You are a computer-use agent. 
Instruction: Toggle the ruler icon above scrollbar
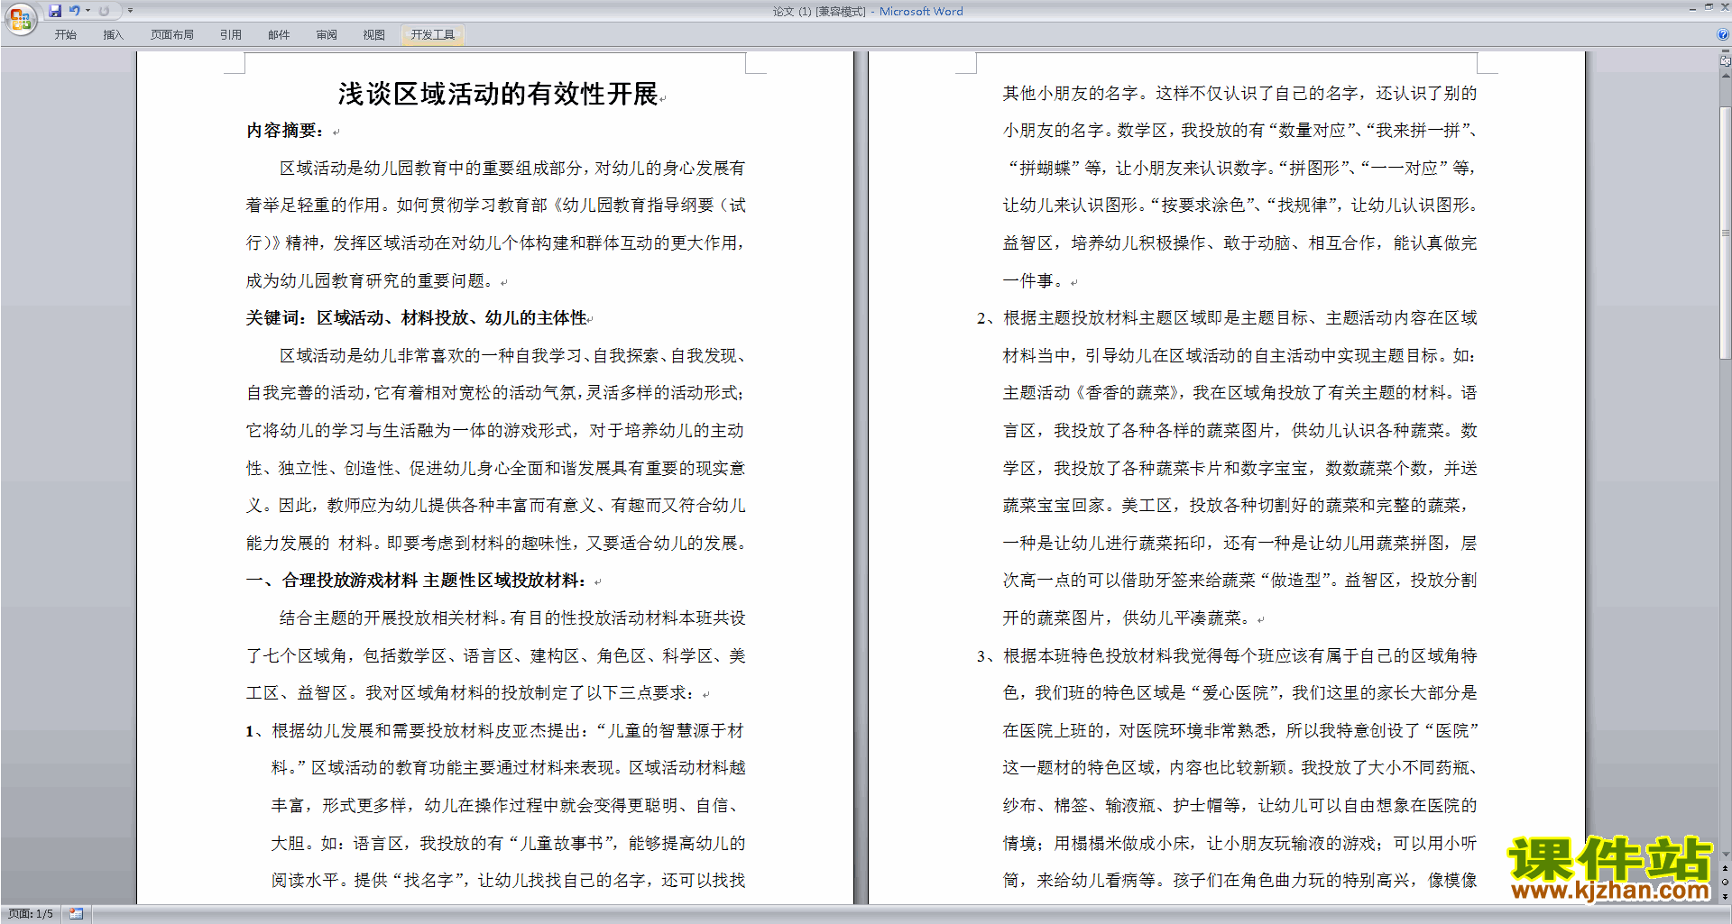(1726, 62)
